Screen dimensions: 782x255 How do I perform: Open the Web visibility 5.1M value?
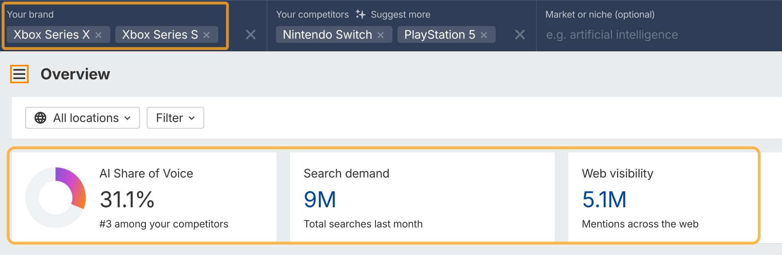tap(604, 200)
